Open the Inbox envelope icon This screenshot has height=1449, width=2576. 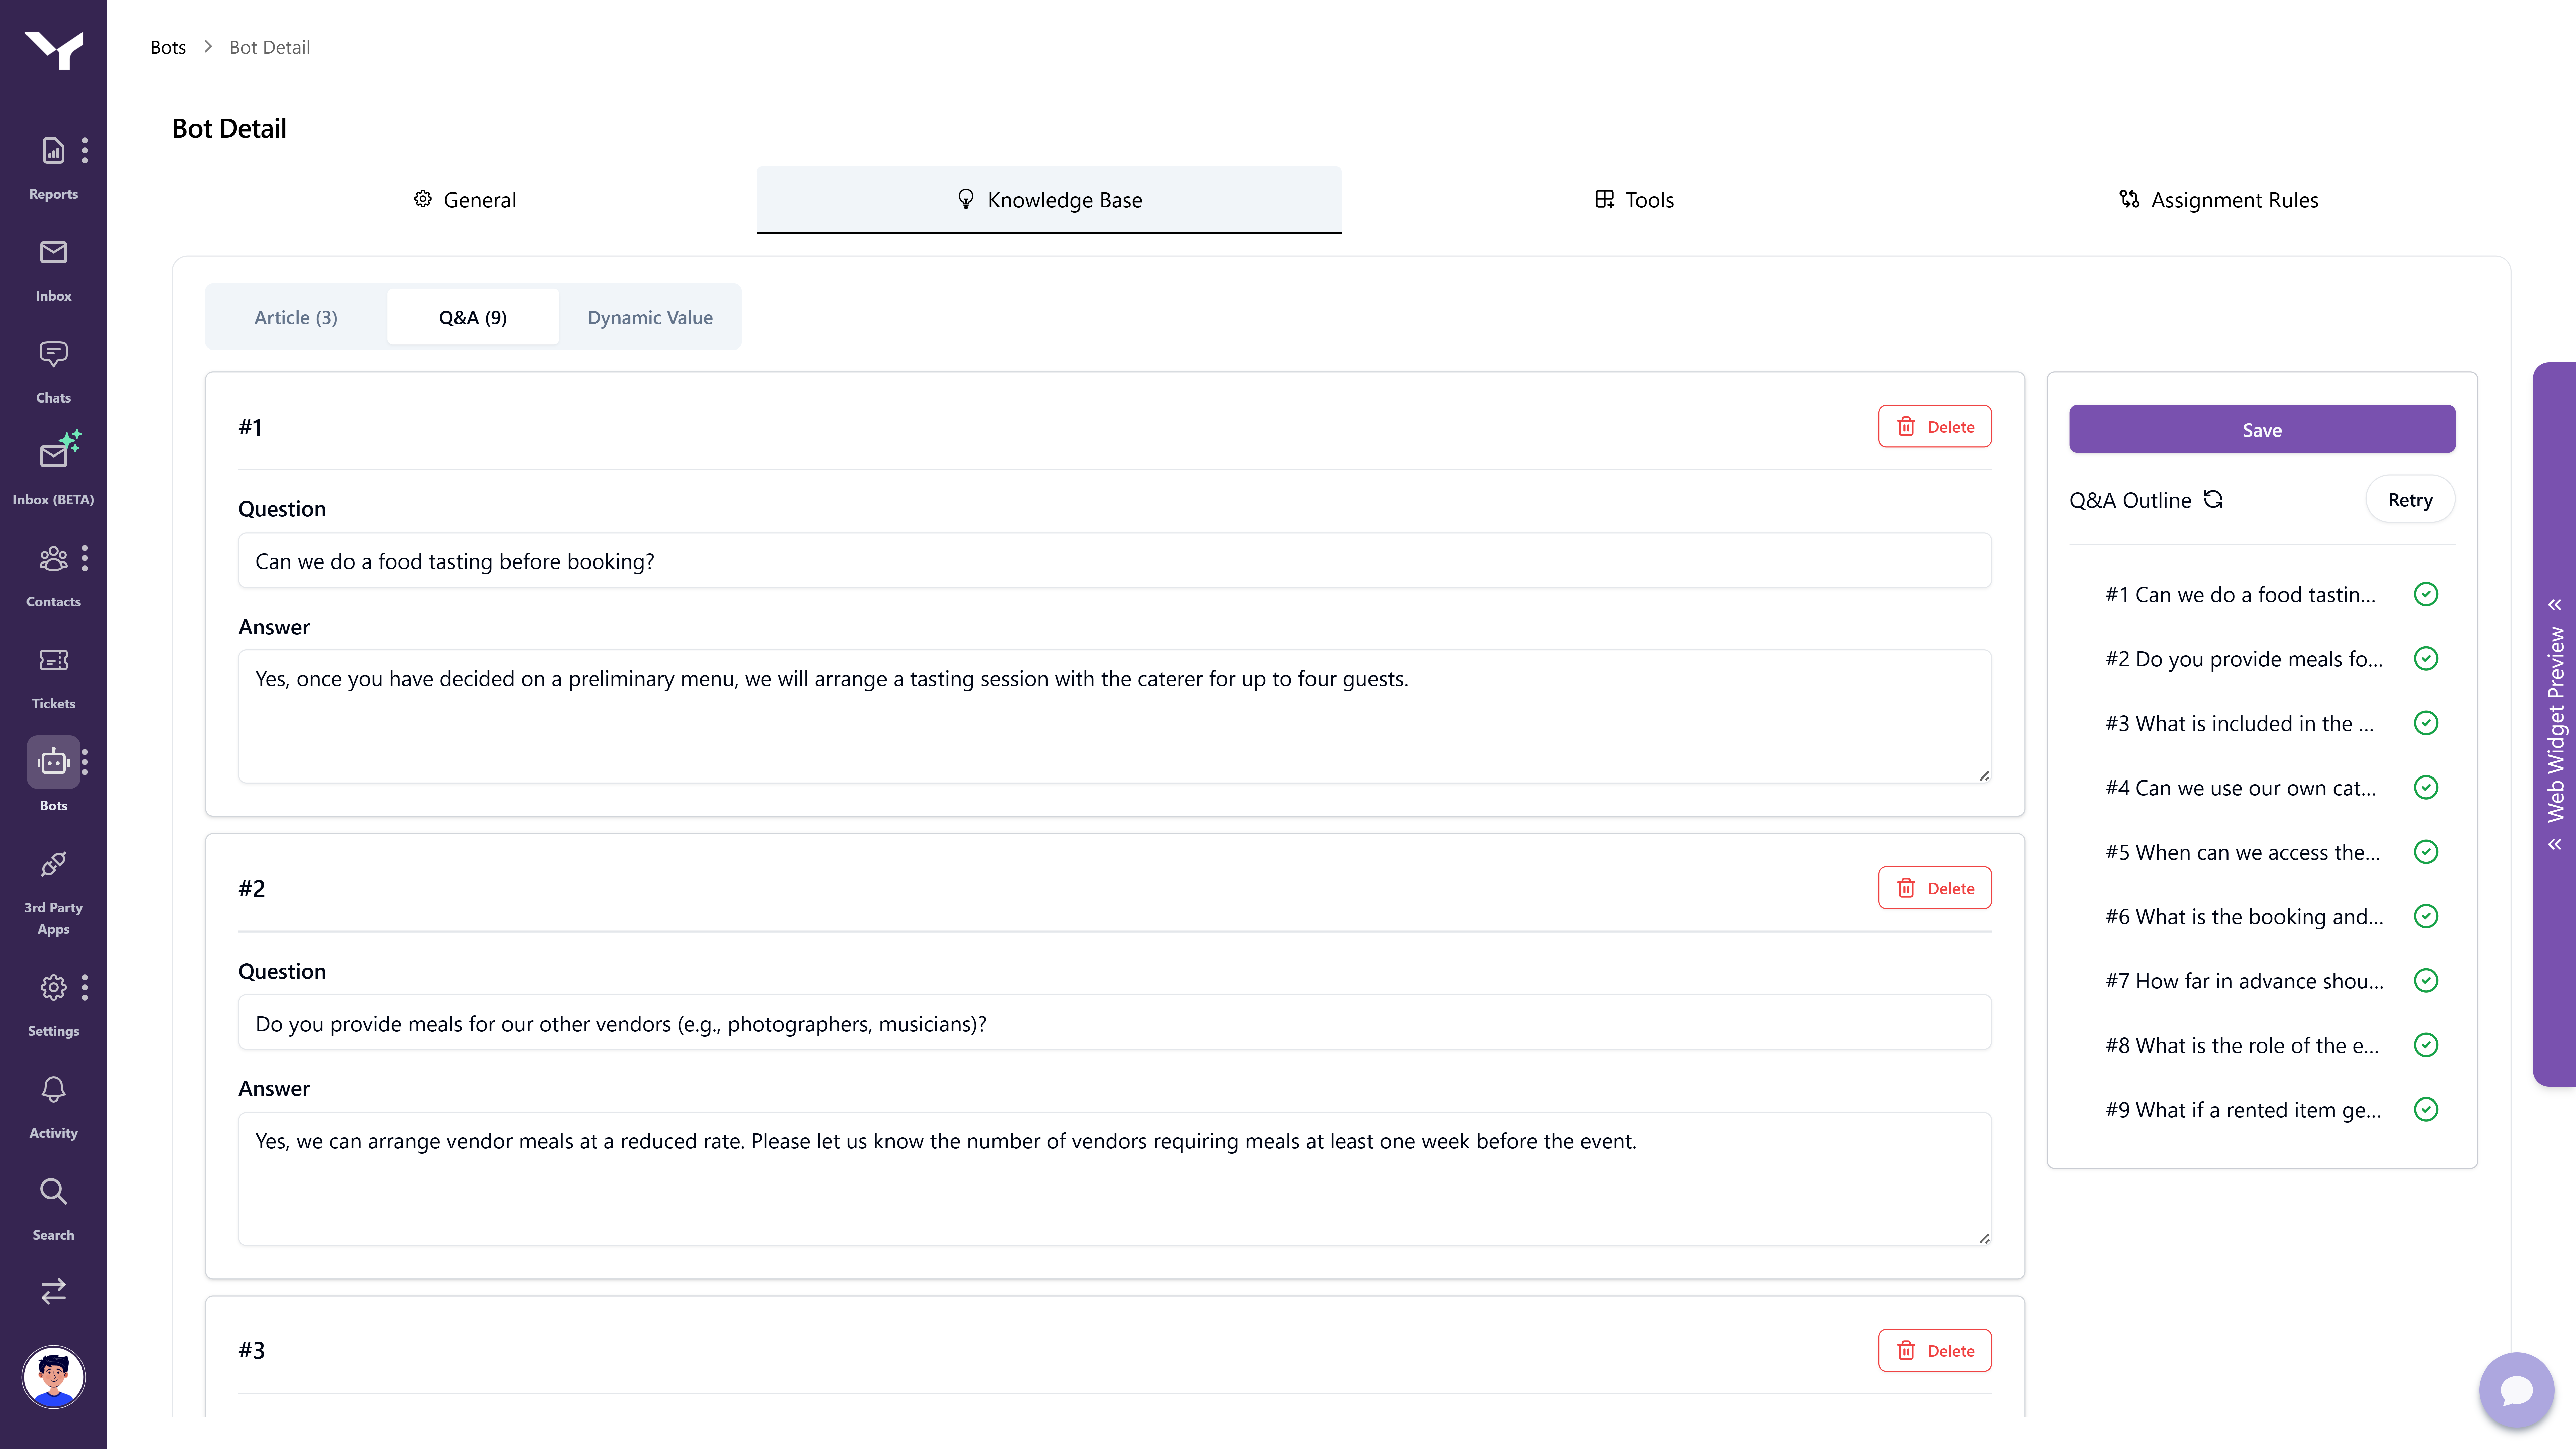pos(53,252)
